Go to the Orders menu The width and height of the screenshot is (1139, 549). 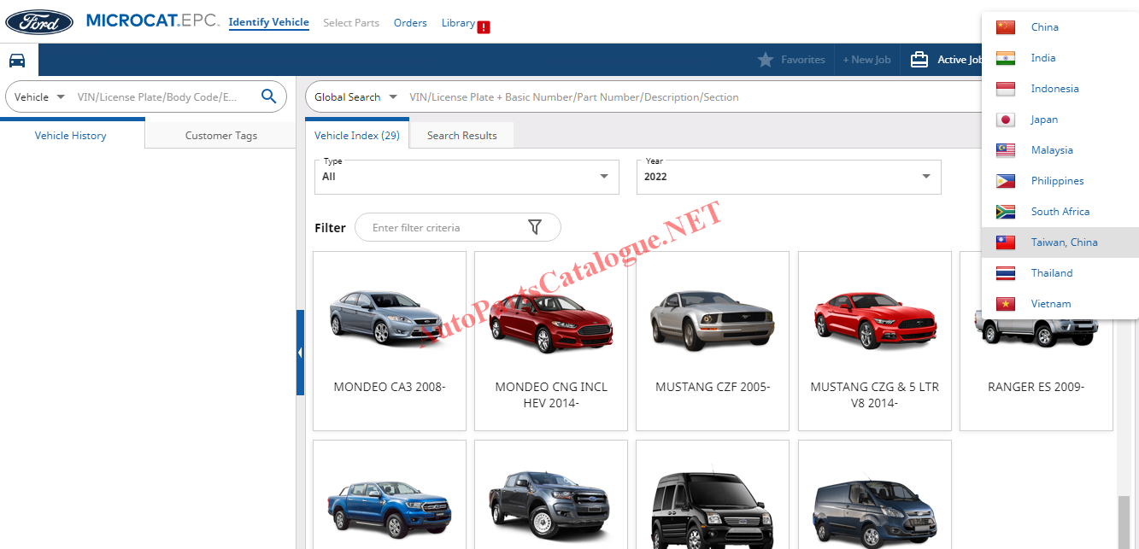[410, 23]
